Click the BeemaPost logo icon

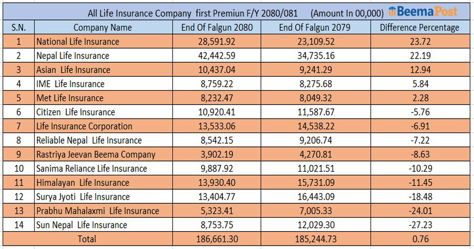pos(392,11)
